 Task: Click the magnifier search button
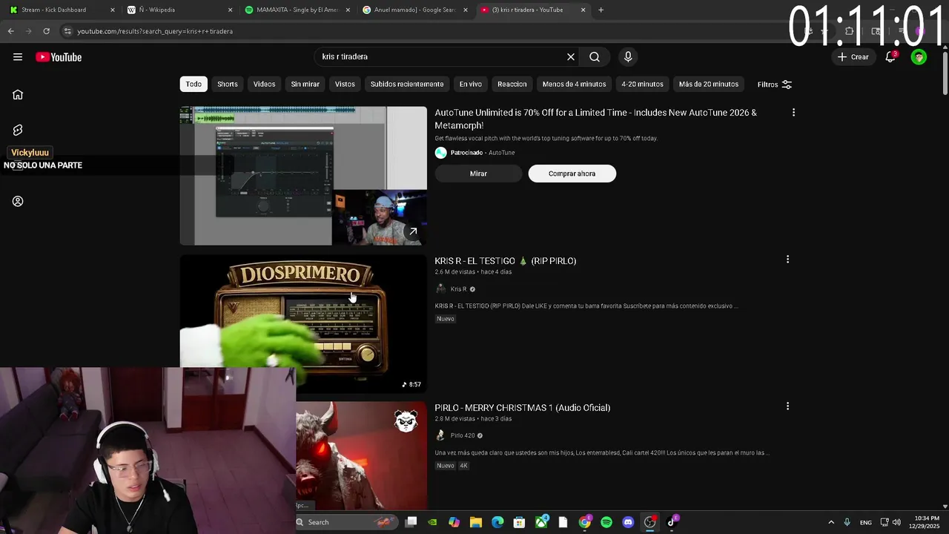[595, 57]
